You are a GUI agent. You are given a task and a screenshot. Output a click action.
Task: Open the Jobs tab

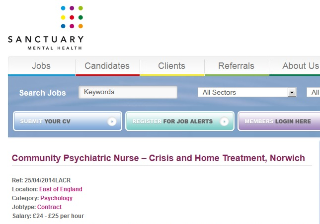[x=41, y=66]
